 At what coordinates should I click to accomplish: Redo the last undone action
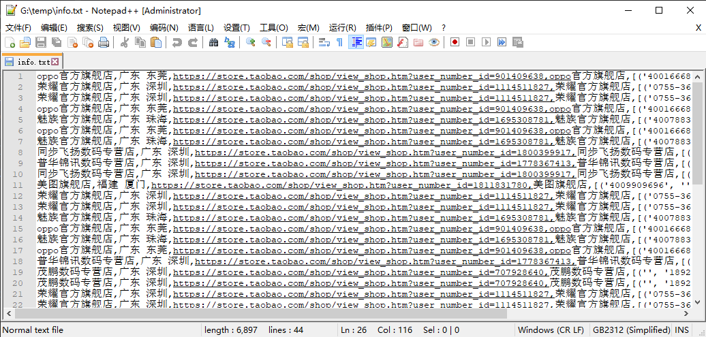192,42
